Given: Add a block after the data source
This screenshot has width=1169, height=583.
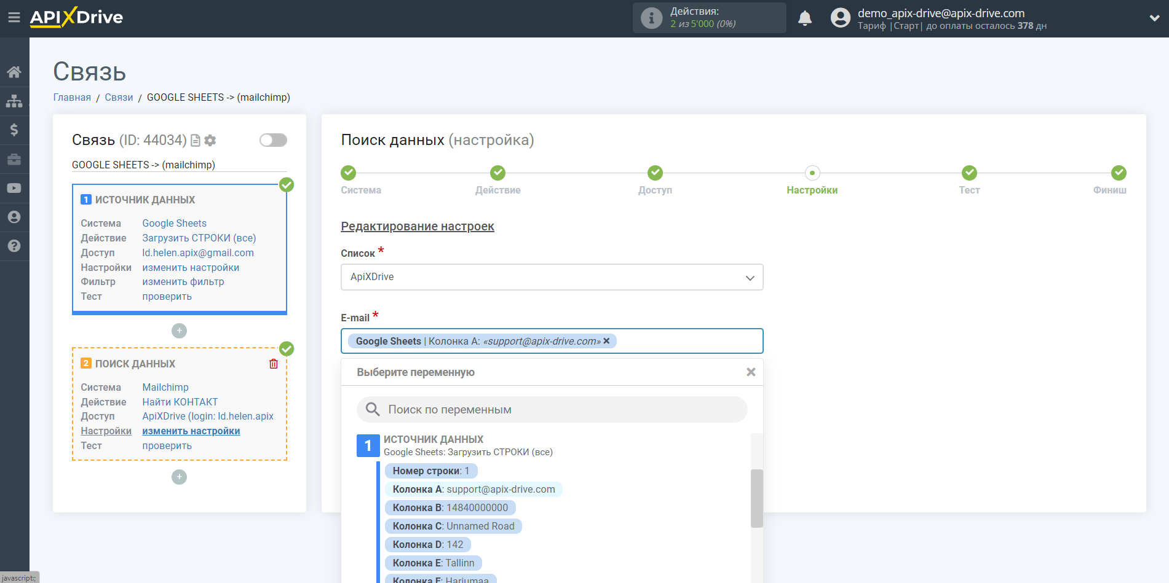Looking at the screenshot, I should pyautogui.click(x=179, y=331).
